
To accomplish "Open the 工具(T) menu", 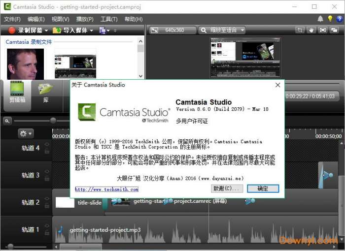I will pyautogui.click(x=109, y=19).
